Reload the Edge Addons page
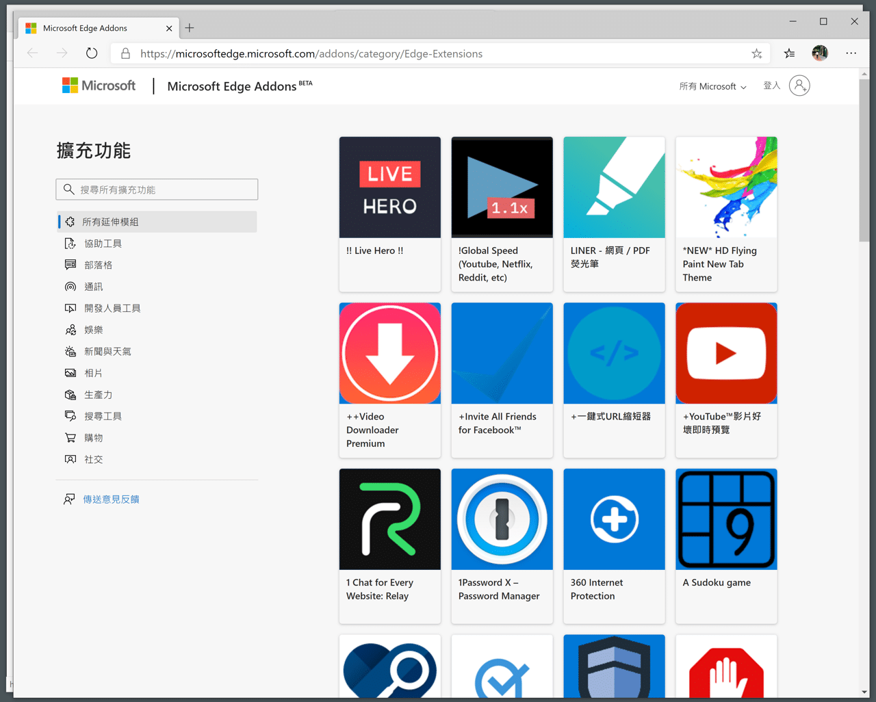 click(92, 53)
